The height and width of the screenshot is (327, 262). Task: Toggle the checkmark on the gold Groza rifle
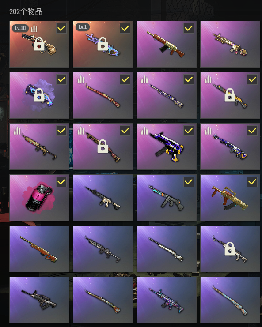point(252,182)
